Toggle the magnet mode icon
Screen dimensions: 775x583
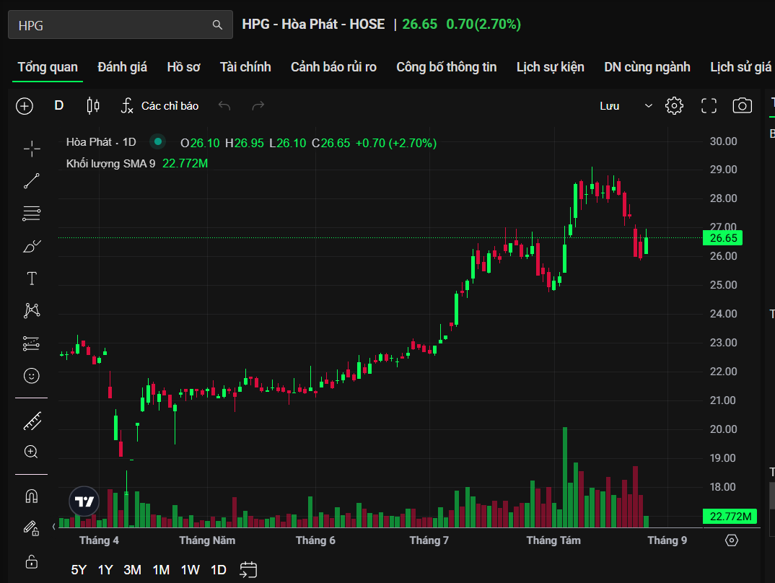tap(32, 496)
